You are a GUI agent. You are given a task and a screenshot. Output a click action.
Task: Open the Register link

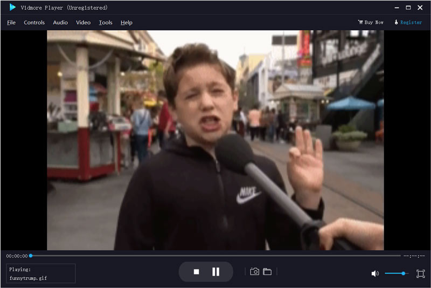tap(408, 23)
